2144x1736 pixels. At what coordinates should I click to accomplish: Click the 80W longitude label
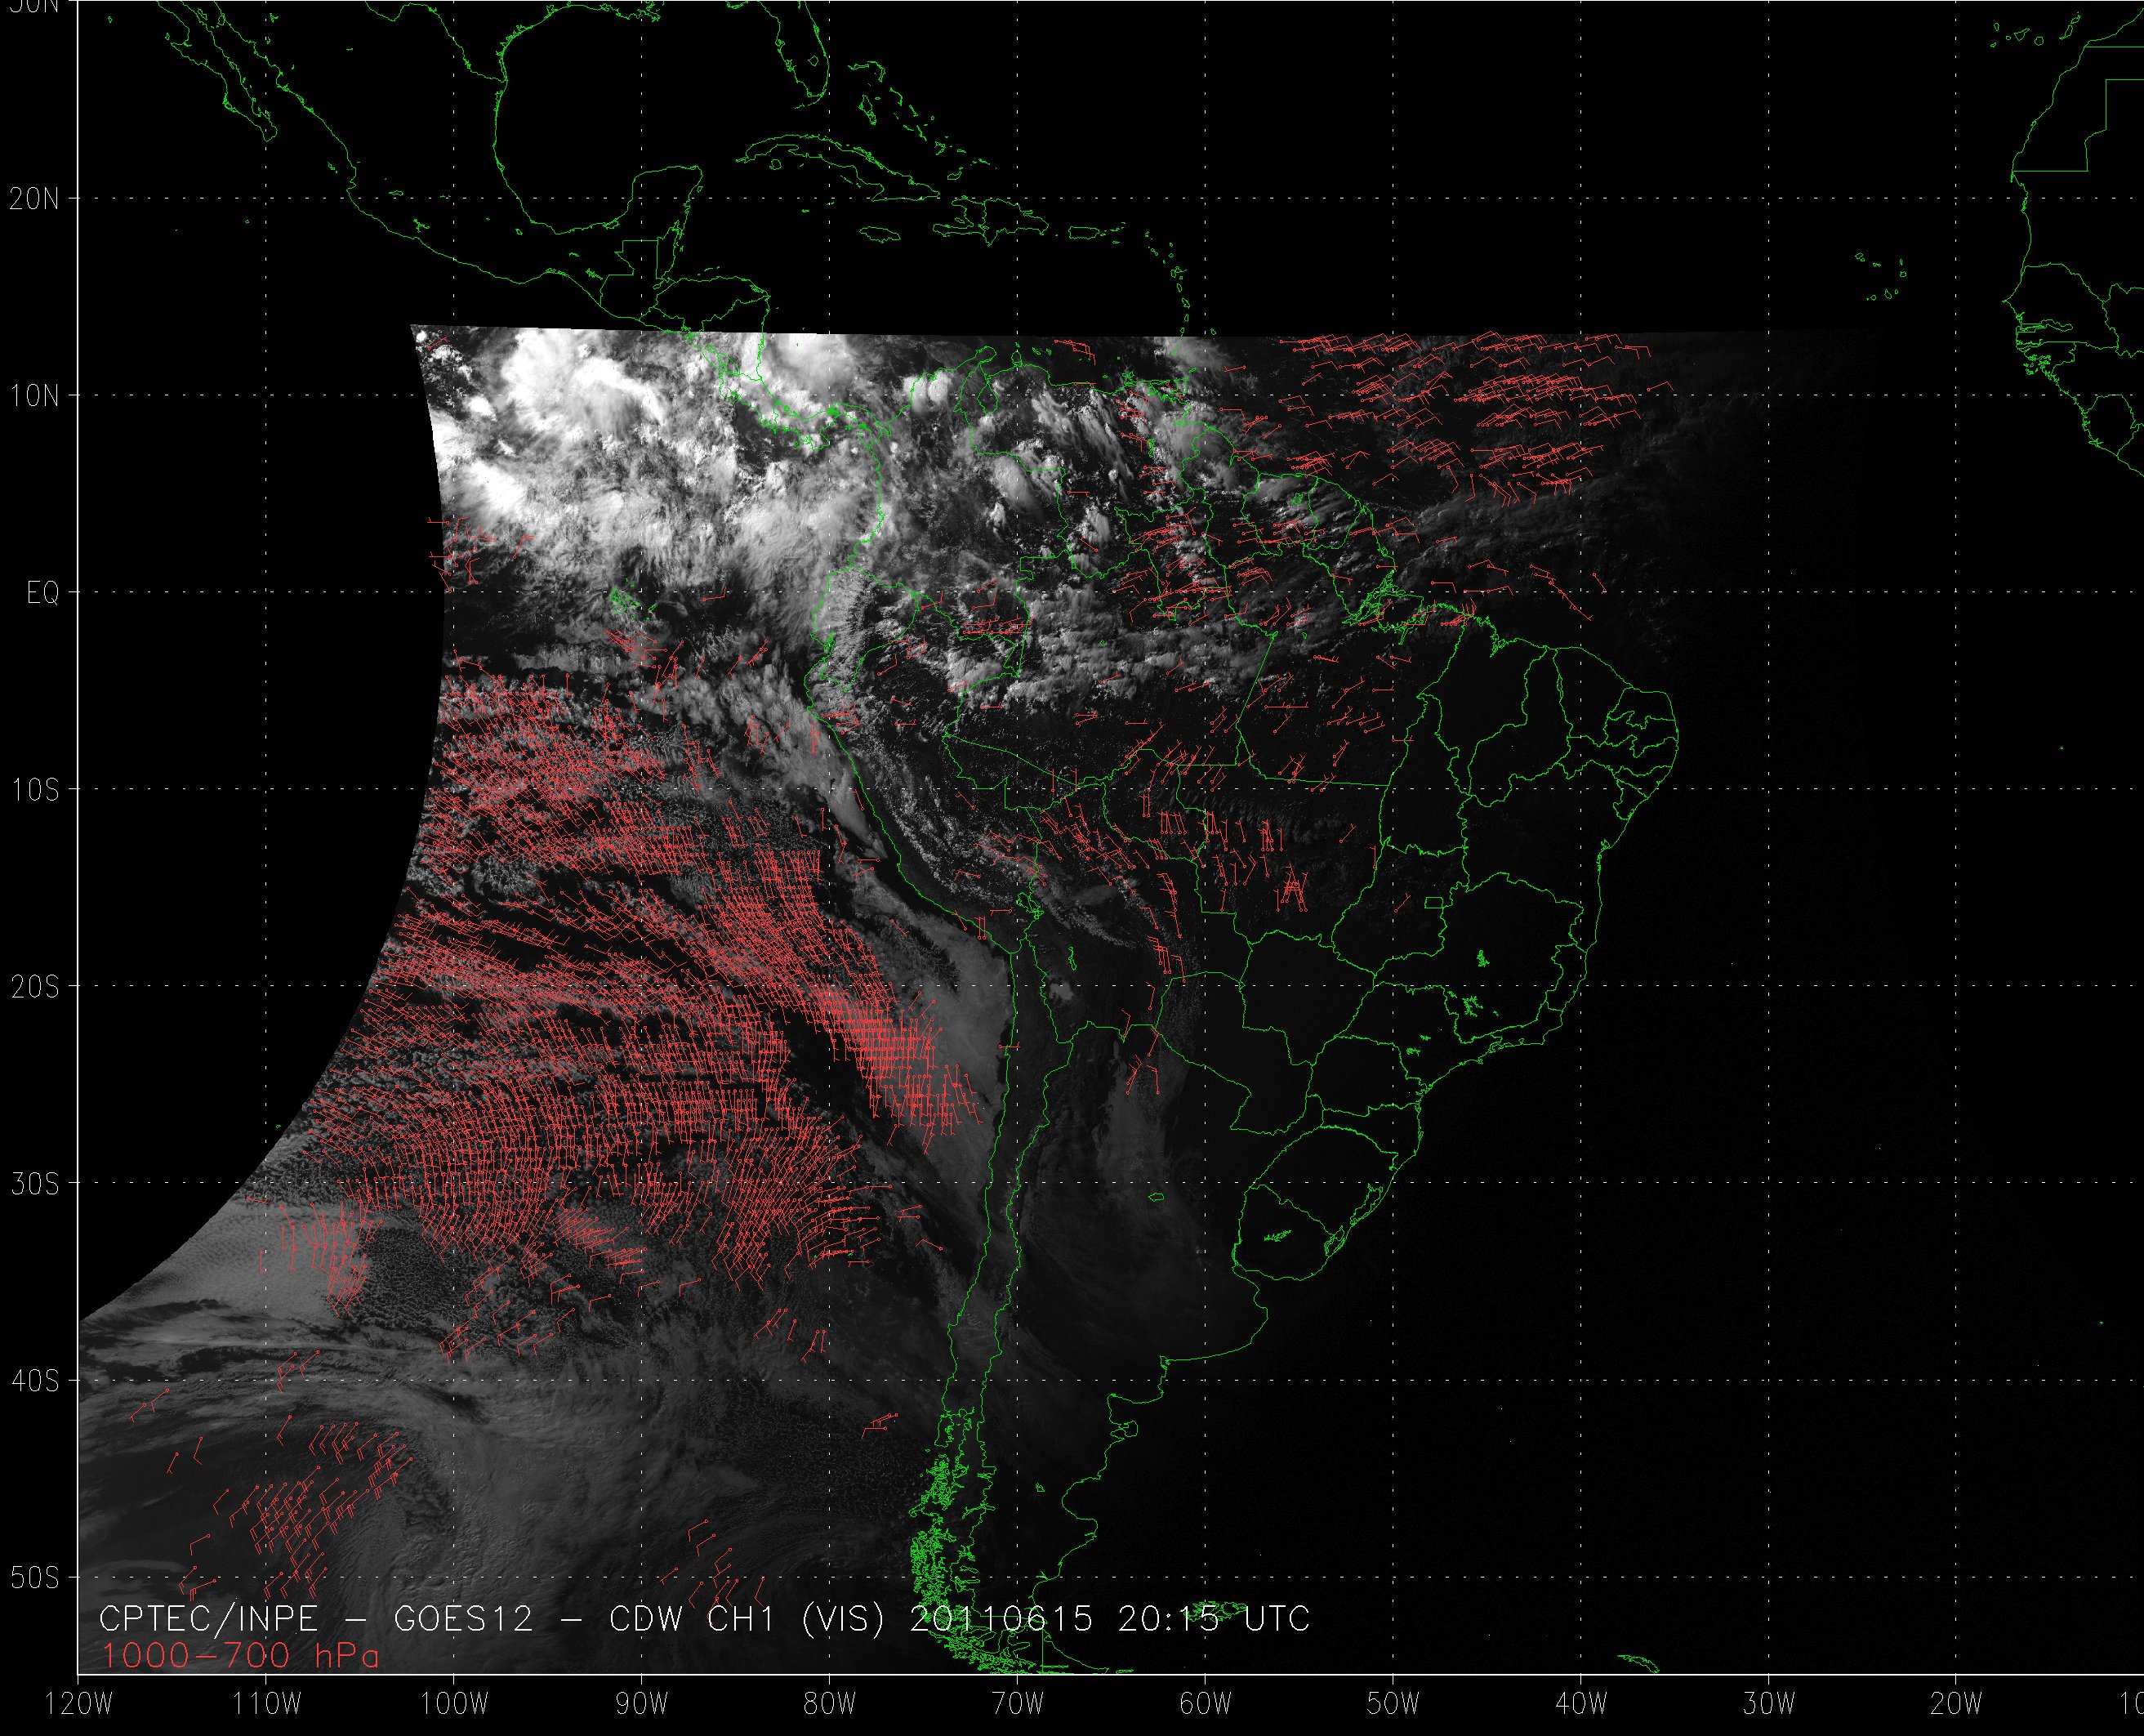click(x=830, y=1703)
